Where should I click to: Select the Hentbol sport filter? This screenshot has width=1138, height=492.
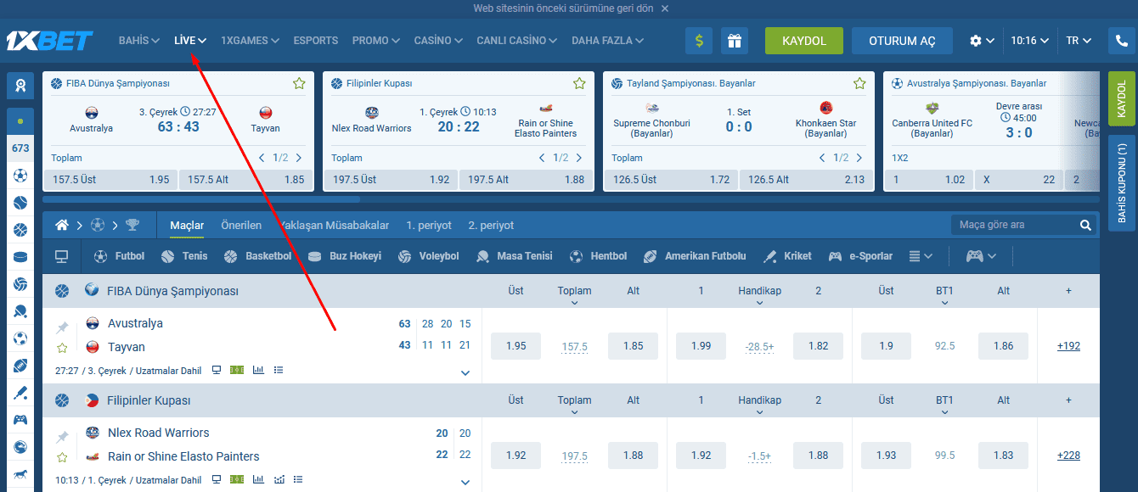[x=598, y=256]
